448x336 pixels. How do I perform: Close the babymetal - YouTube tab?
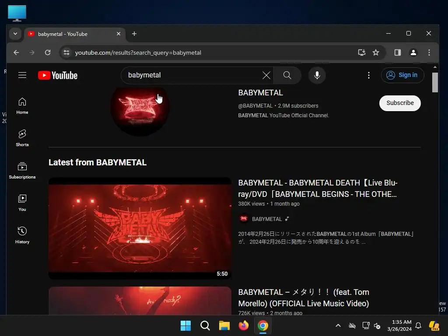point(119,34)
